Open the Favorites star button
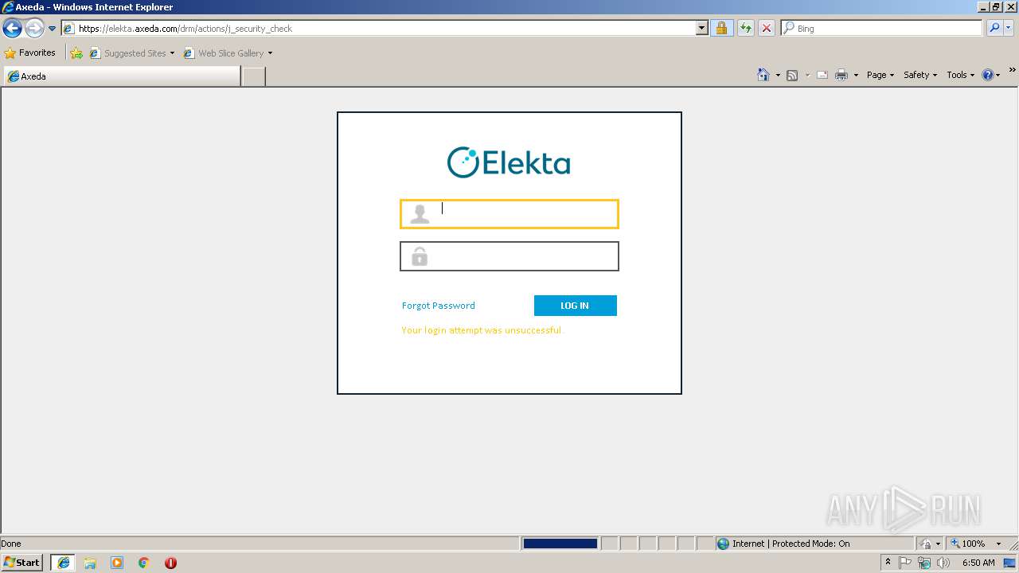The image size is (1019, 573). pos(30,53)
